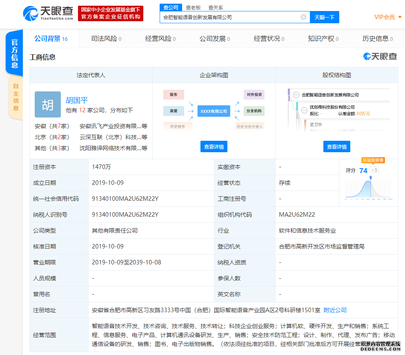Screen dimensions: 405x355
Task: Open the 公司背景 16 tab
Action: click(51, 39)
